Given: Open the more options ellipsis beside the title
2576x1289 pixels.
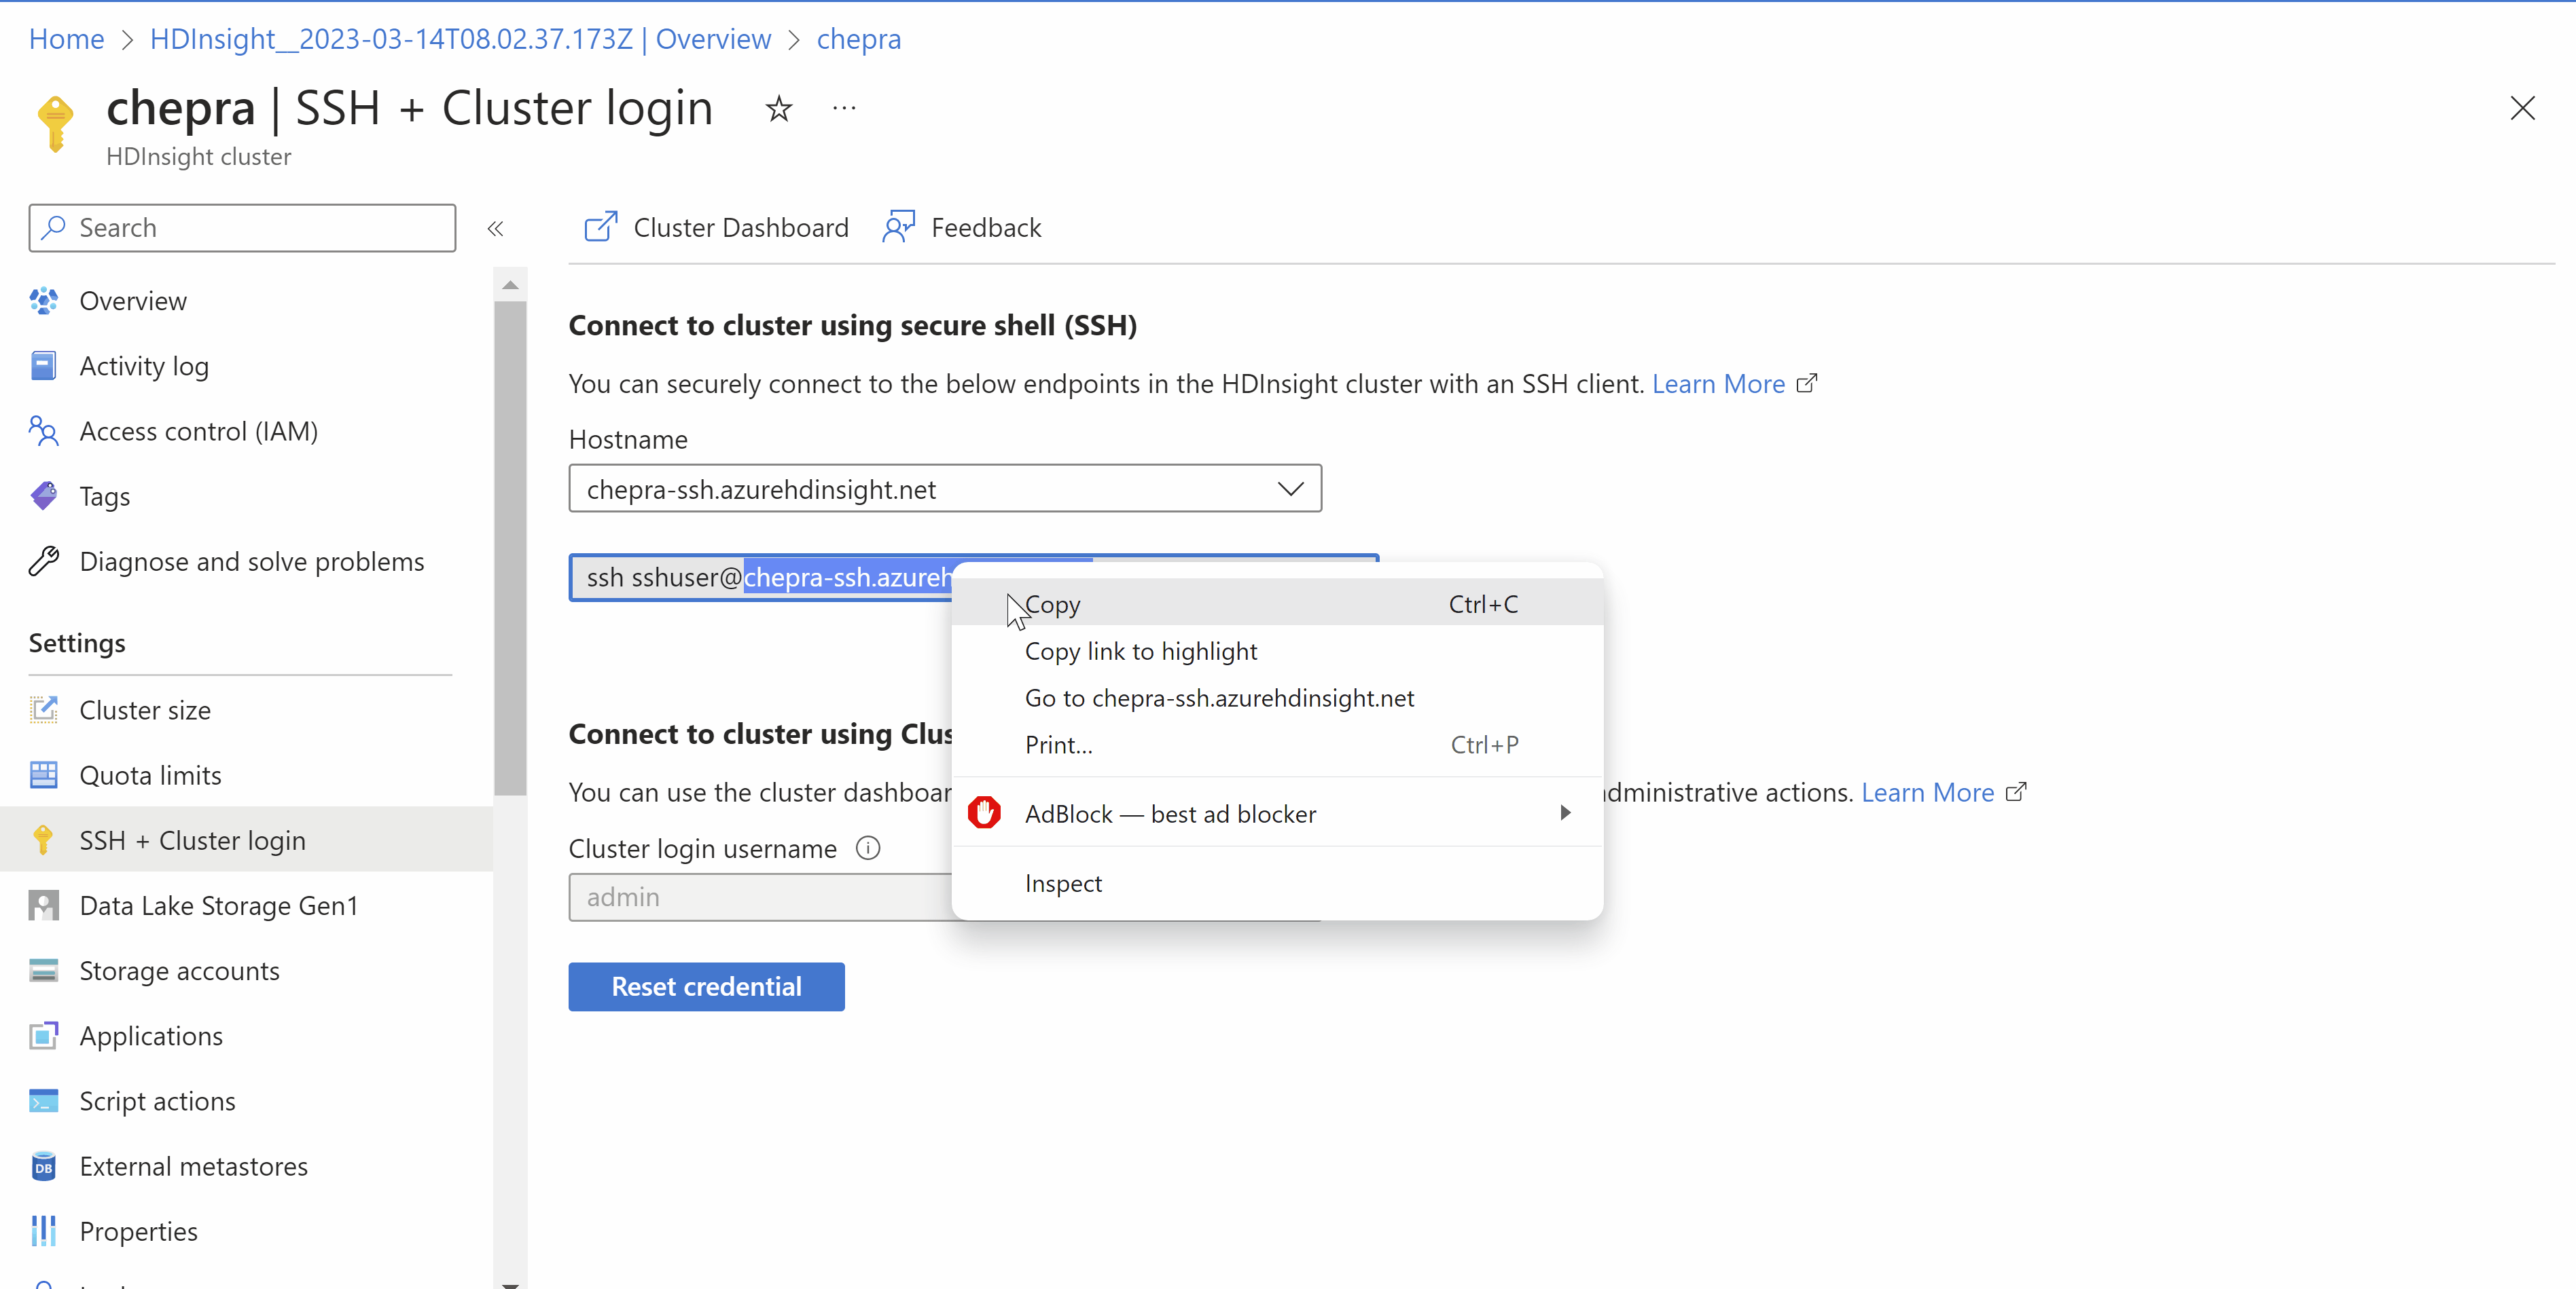Looking at the screenshot, I should tap(844, 108).
